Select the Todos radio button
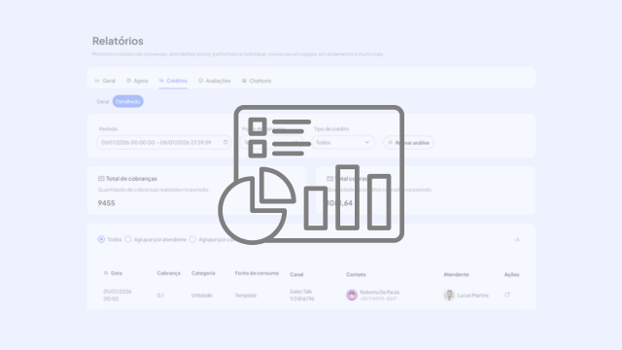Image resolution: width=622 pixels, height=350 pixels. (x=101, y=239)
